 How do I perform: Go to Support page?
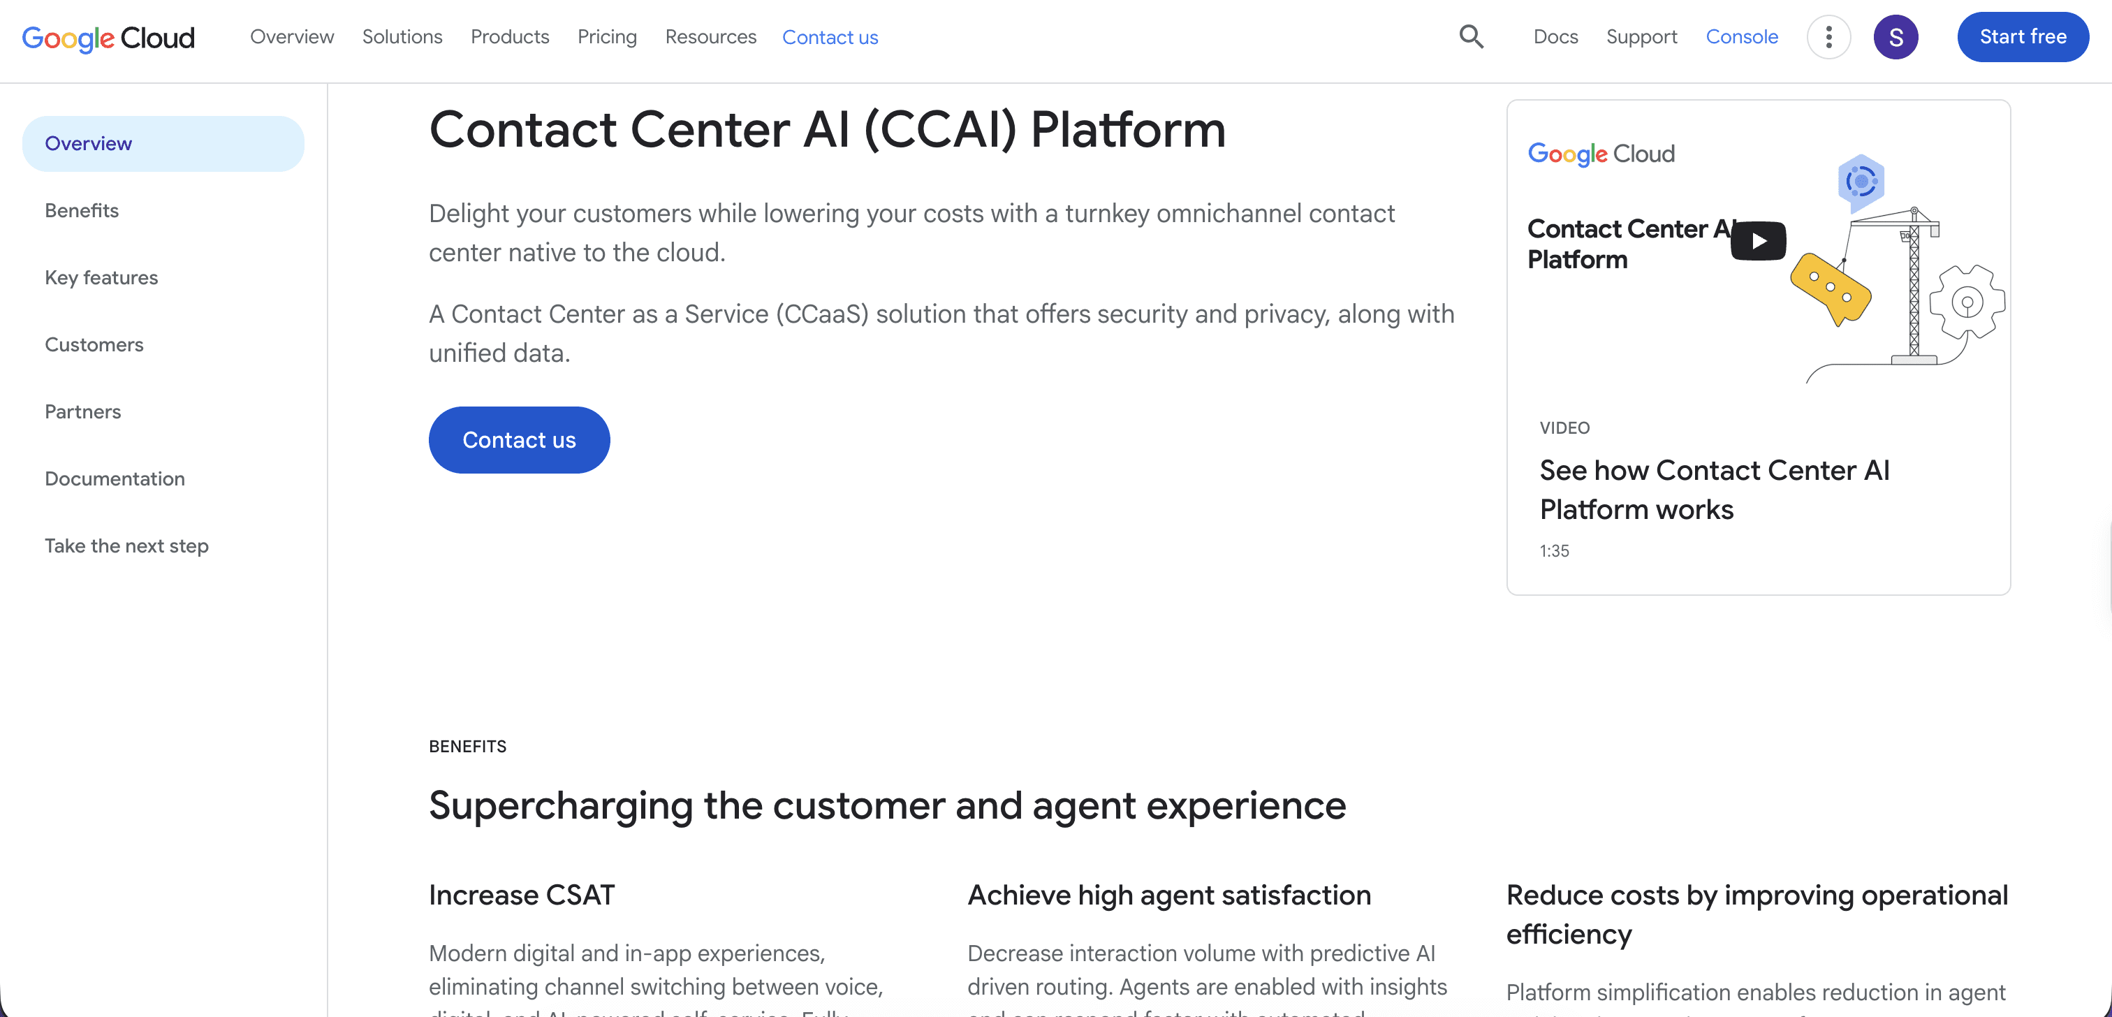1641,37
